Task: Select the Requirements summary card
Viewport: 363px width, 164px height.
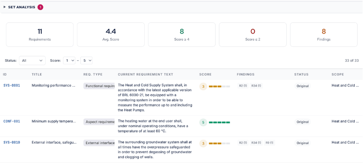Action: 40,35
